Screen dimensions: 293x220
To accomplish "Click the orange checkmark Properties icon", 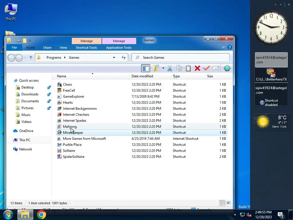I will tap(207, 68).
